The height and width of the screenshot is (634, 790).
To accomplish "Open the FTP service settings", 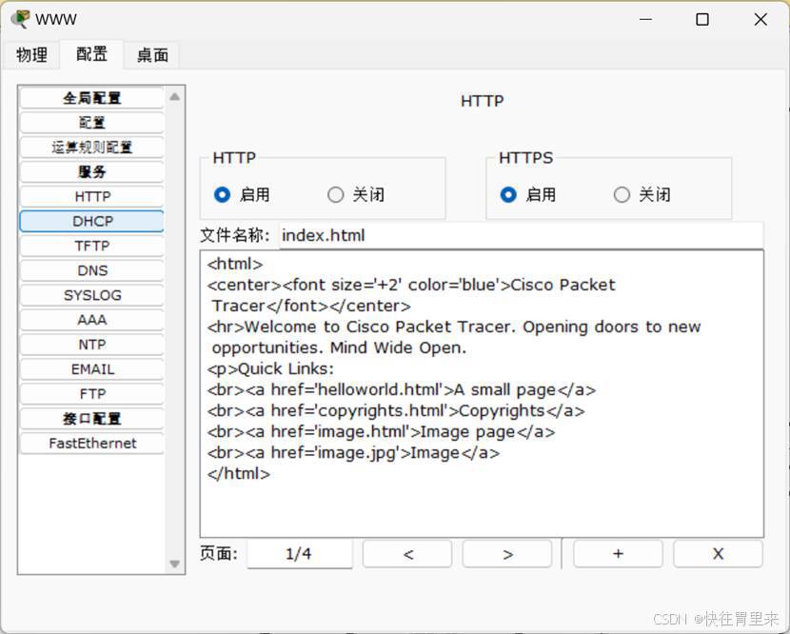I will click(92, 394).
